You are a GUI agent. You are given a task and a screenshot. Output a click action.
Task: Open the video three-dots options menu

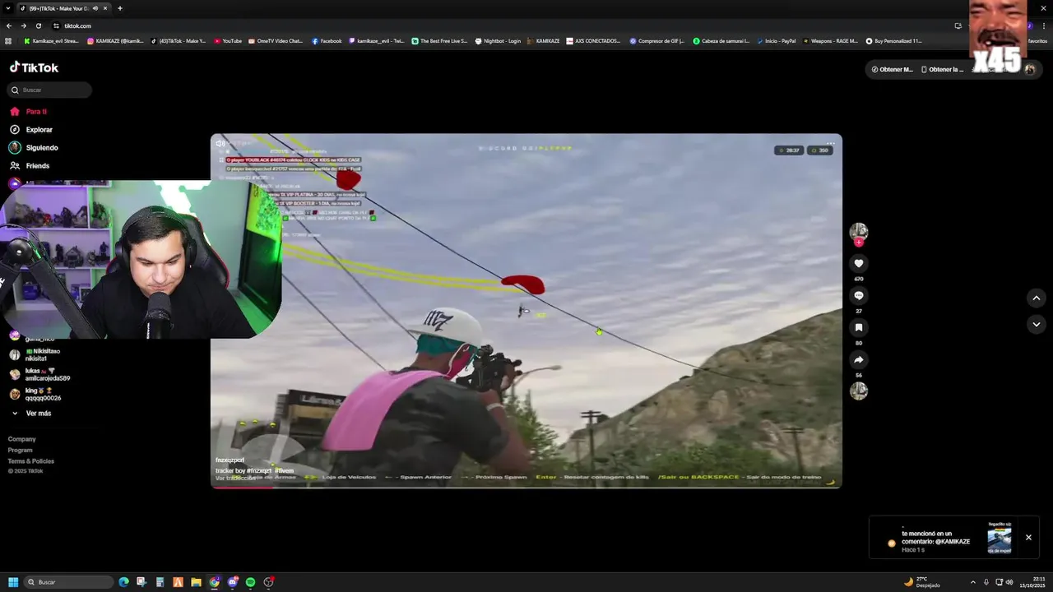830,143
